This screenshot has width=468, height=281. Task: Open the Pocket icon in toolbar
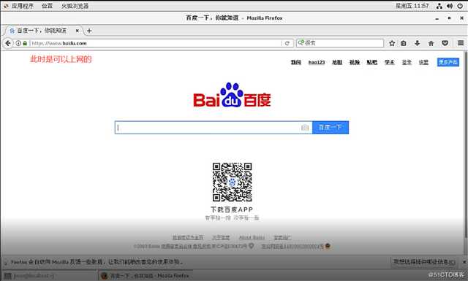(x=445, y=43)
